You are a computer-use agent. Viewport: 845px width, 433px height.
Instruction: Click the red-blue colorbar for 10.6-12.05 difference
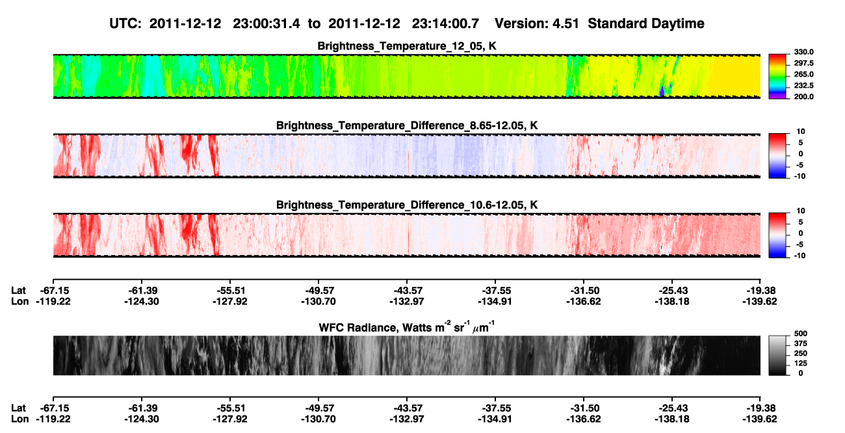(778, 235)
